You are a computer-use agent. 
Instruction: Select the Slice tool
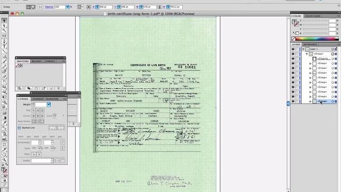[4, 149]
